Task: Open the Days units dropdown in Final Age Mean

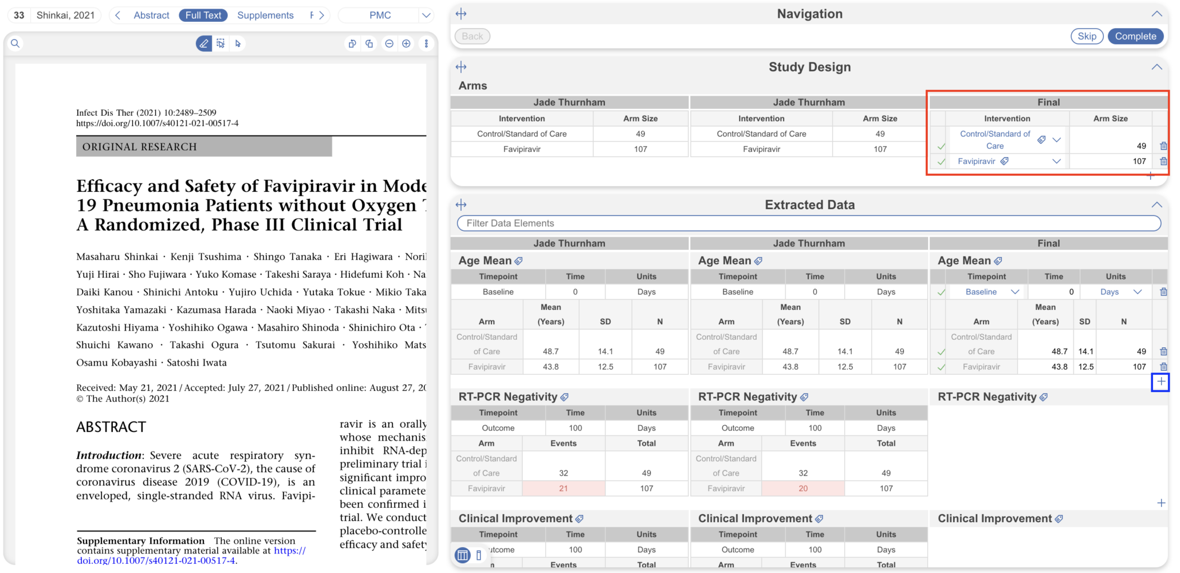Action: pos(1138,291)
